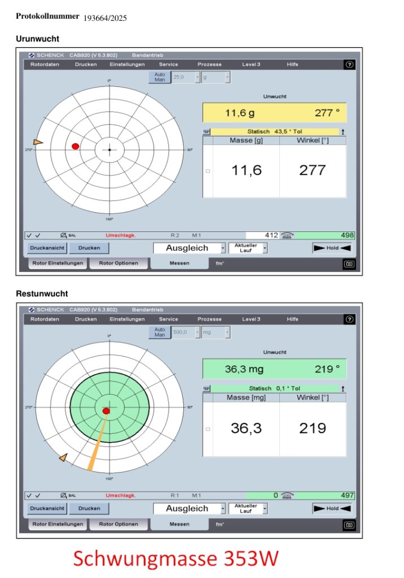Expand the Aktueller Lauf dropdown in Restunwucht screen

pyautogui.click(x=265, y=509)
